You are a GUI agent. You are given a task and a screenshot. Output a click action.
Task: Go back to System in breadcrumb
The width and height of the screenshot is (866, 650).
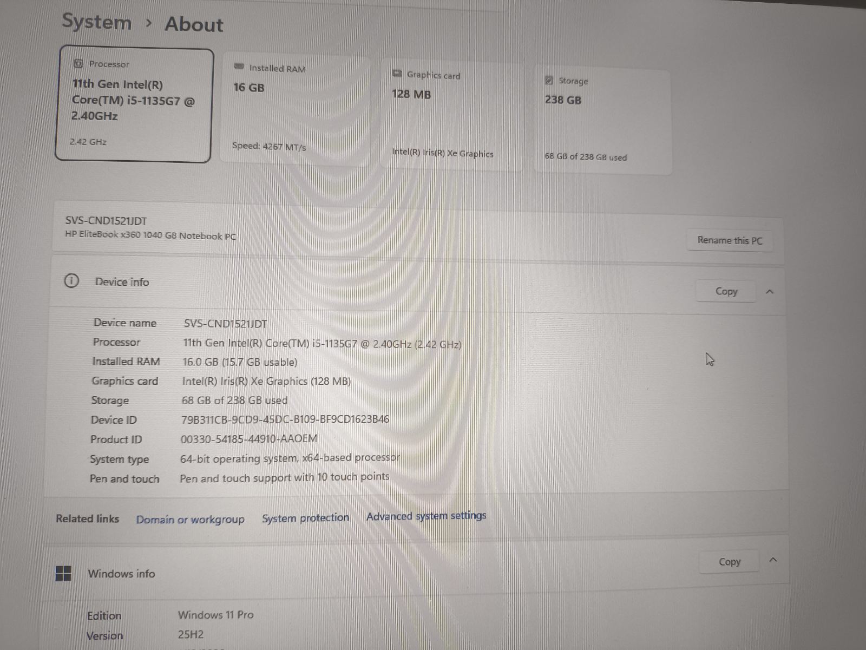[97, 22]
